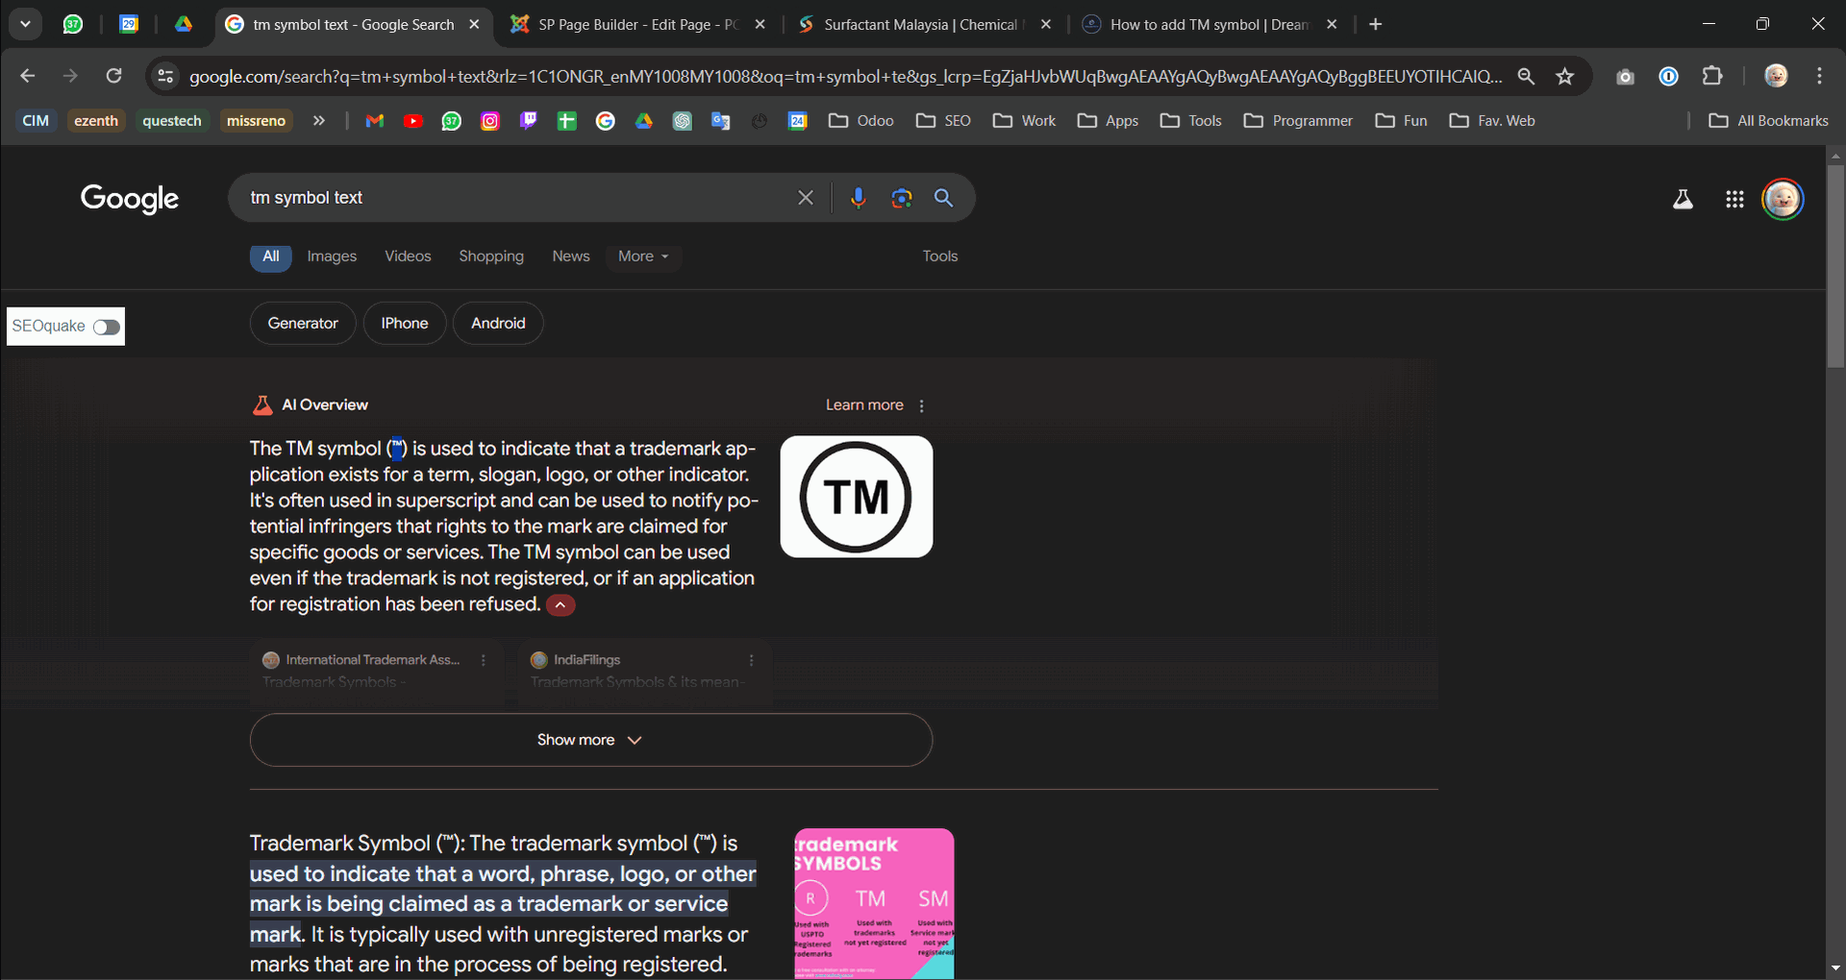Open the pink trademark symbols thumbnail
1846x980 pixels.
pyautogui.click(x=875, y=904)
